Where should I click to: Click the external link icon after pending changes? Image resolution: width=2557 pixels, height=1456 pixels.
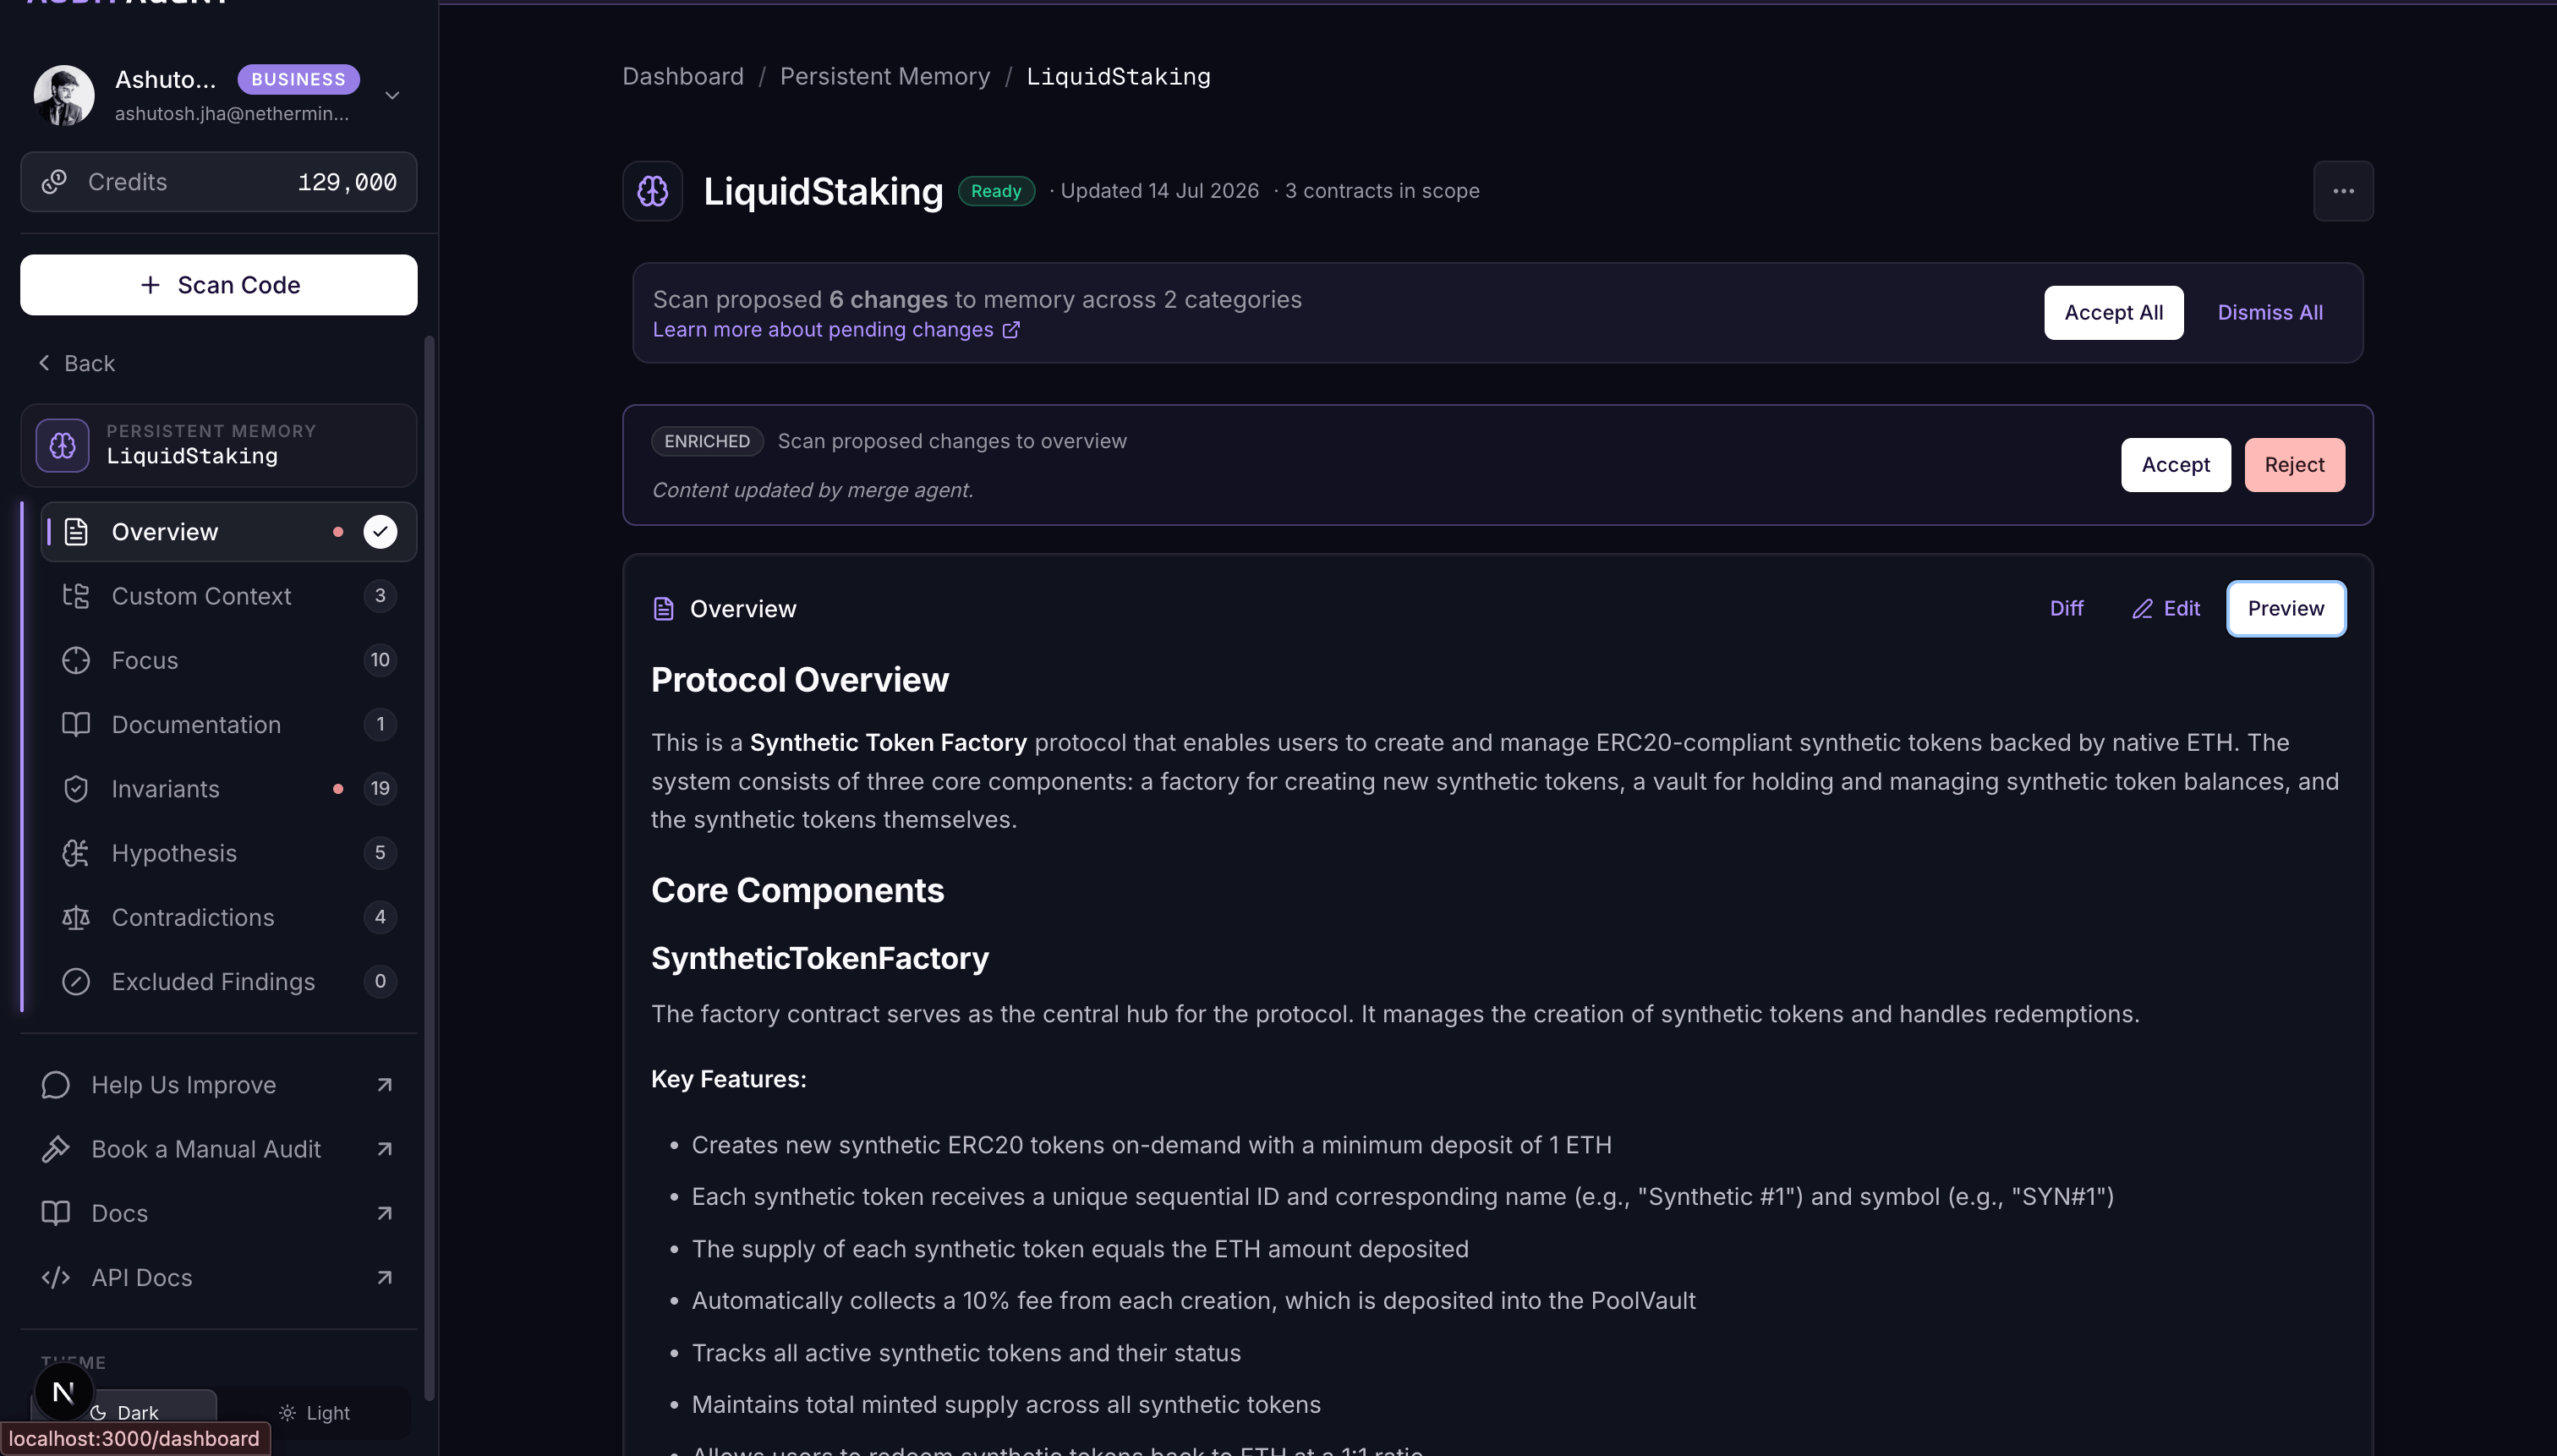[x=1011, y=330]
